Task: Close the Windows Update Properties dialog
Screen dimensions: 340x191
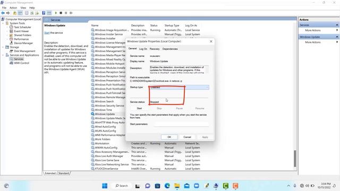Action: point(211,41)
